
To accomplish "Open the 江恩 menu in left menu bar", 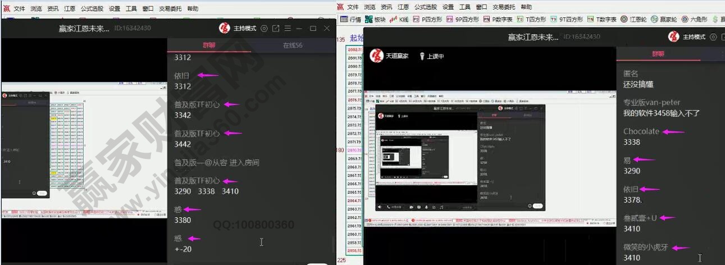I will 70,9.
